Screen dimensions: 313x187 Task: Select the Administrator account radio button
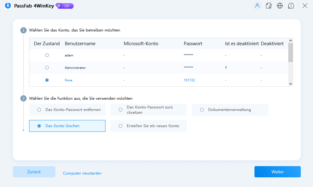(x=47, y=67)
